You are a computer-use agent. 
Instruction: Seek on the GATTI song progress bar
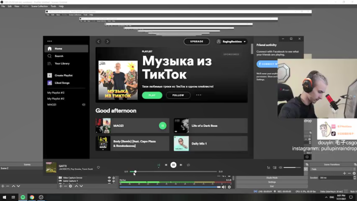(x=173, y=172)
